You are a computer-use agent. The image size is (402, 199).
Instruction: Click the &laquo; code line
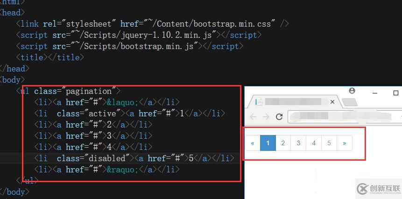click(x=107, y=102)
